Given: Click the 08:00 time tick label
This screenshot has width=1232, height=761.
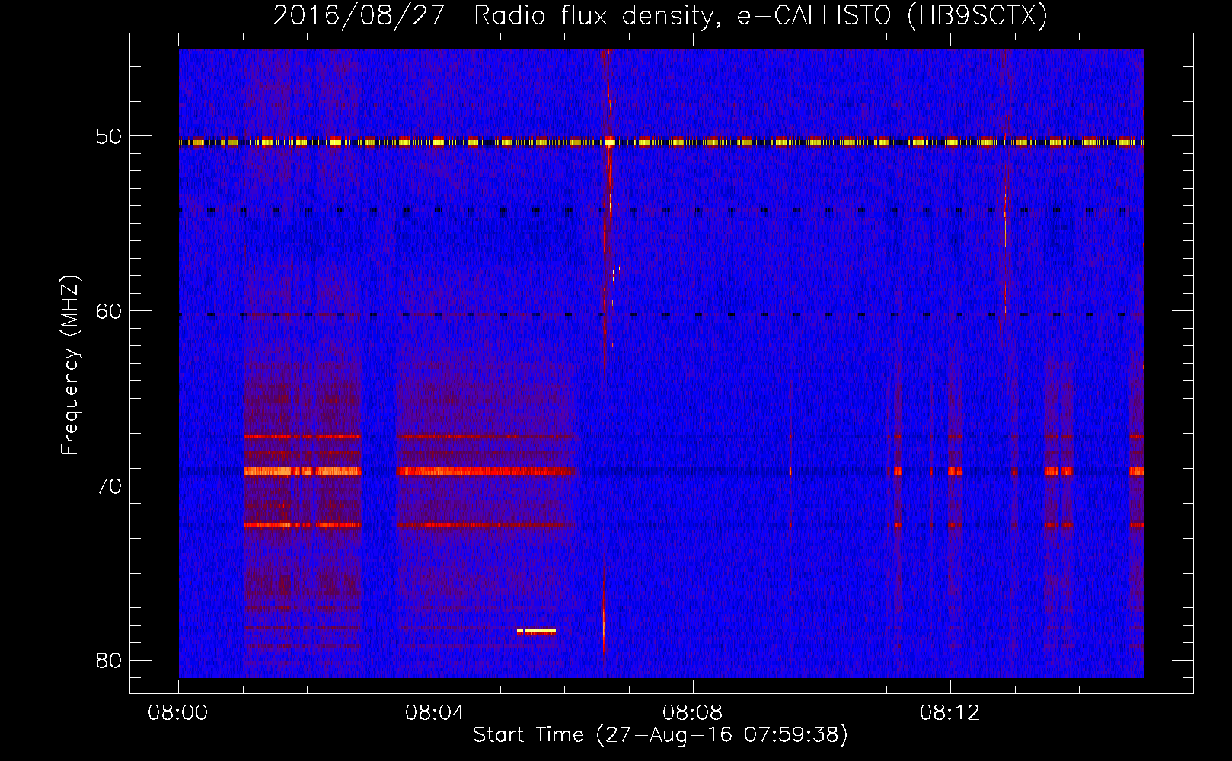Looking at the screenshot, I should 178,713.
